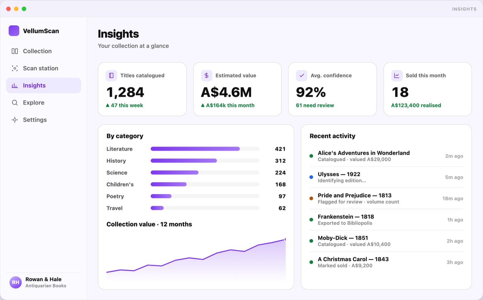The image size is (483, 300).
Task: Click the Collection value area chart
Action: tap(196, 259)
